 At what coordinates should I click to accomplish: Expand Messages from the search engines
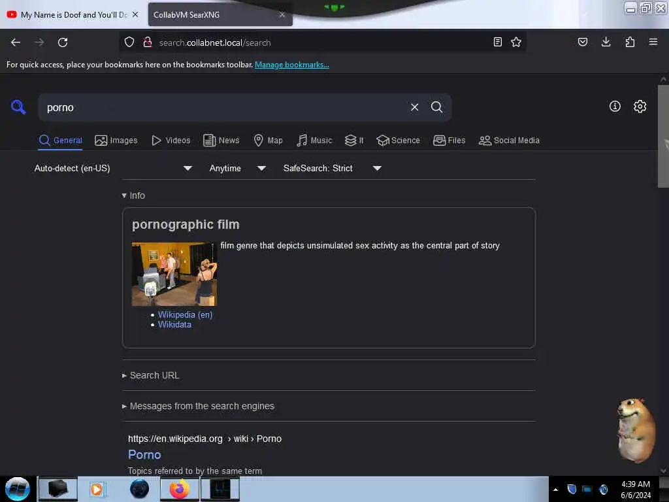click(x=199, y=406)
